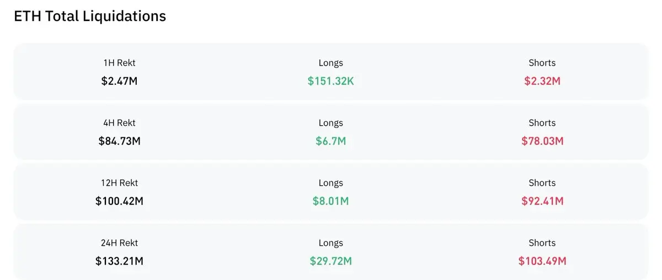Select the 24H Rekt label
The width and height of the screenshot is (662, 280).
pos(119,243)
